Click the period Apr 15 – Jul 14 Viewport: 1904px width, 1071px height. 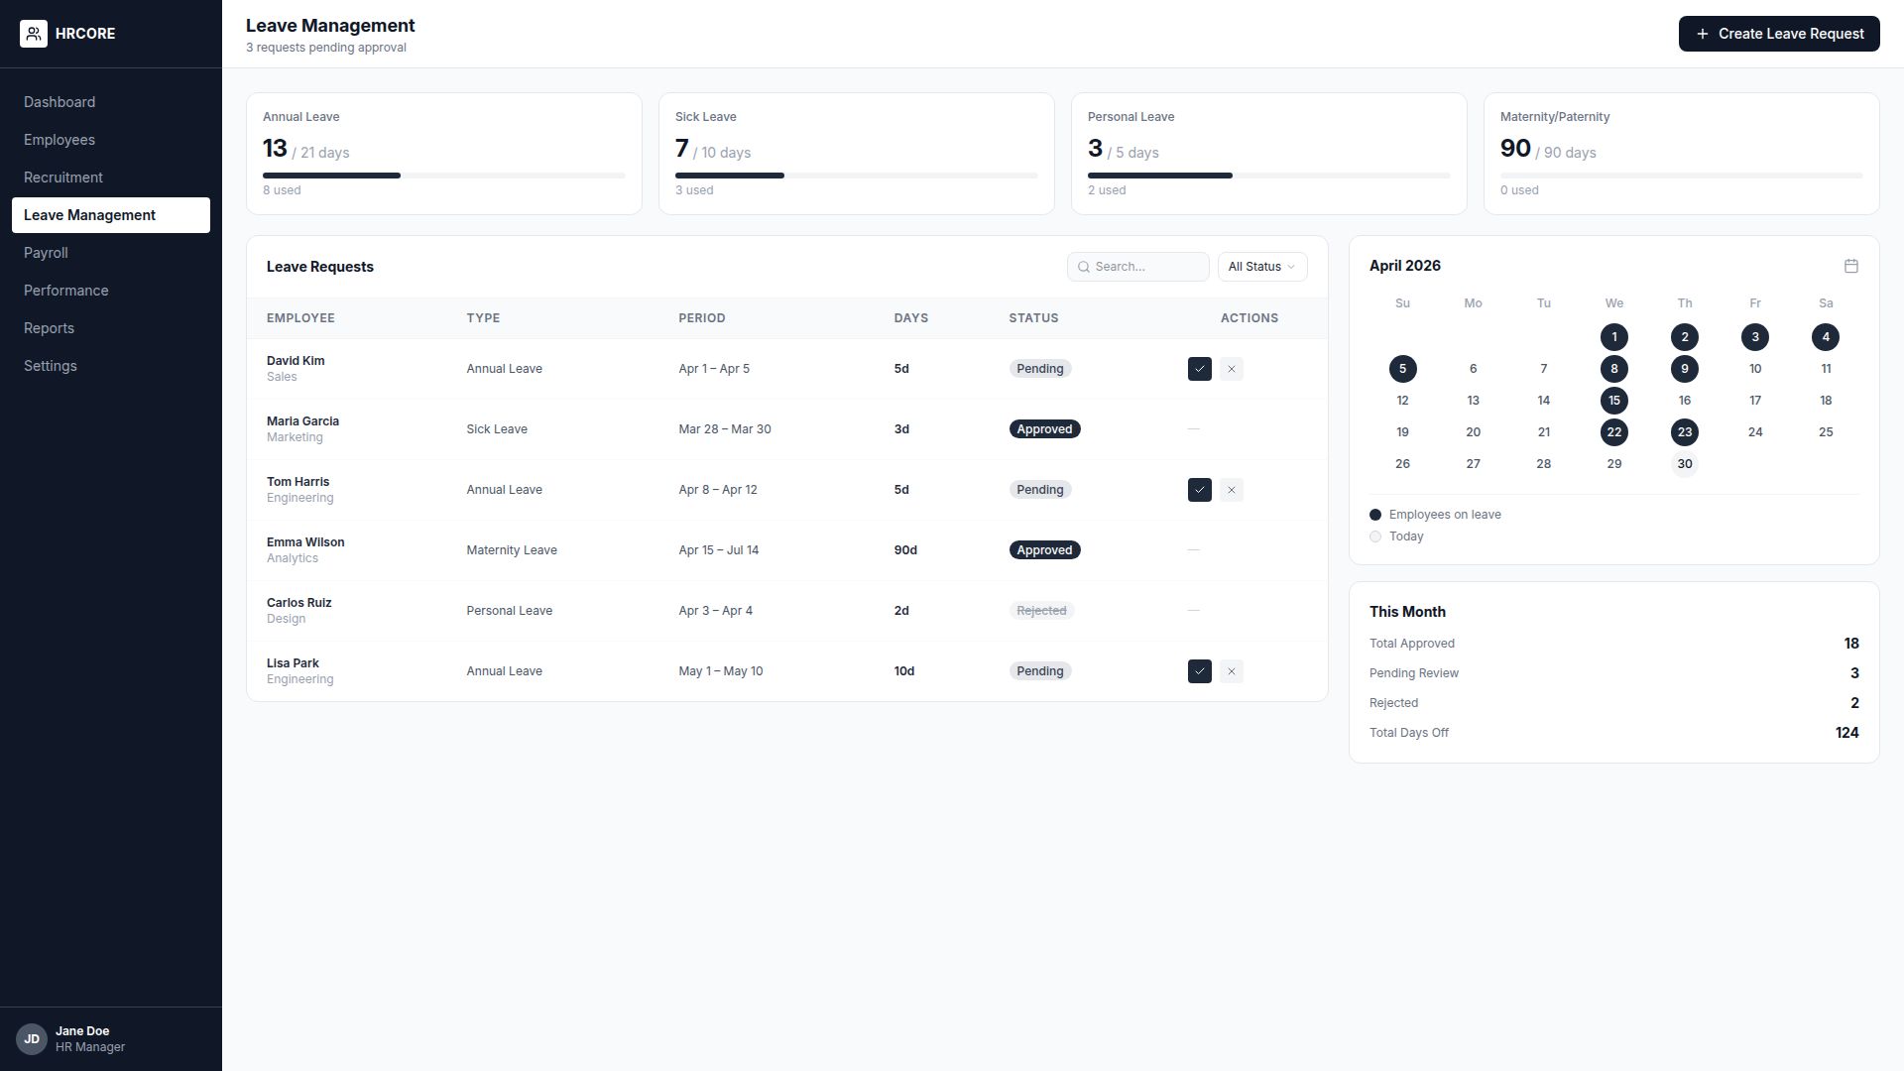click(718, 550)
